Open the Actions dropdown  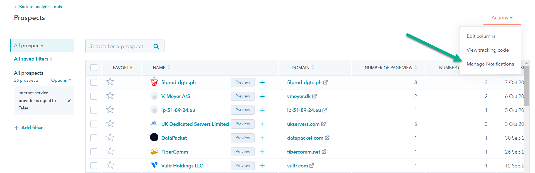click(502, 18)
